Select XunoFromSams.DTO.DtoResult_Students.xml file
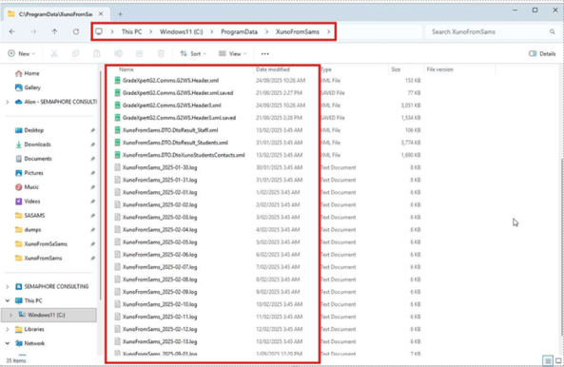Image resolution: width=564 pixels, height=367 pixels. 175,143
